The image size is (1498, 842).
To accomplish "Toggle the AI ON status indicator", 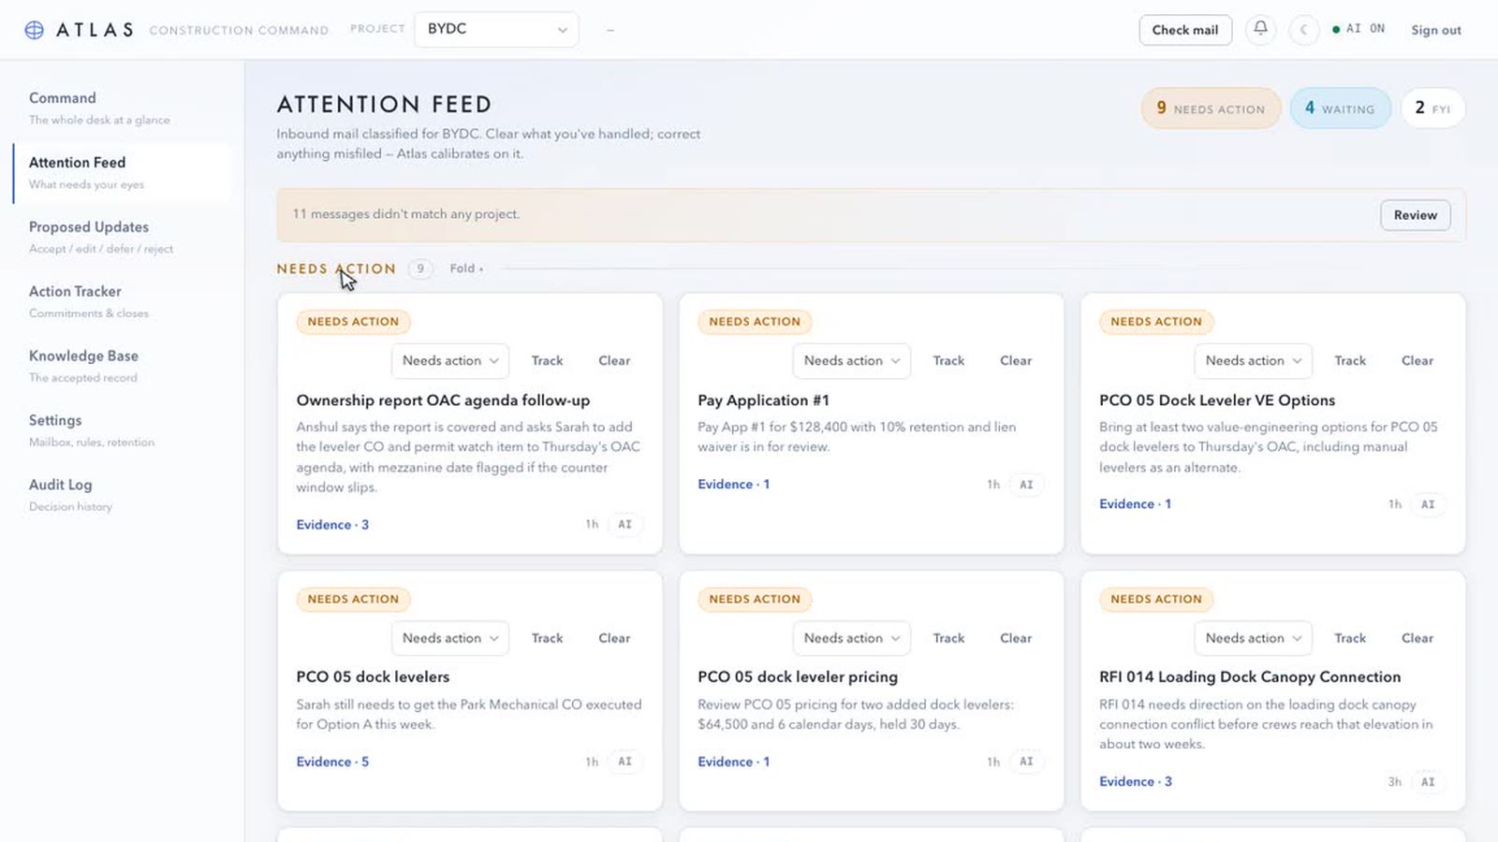I will click(1358, 29).
